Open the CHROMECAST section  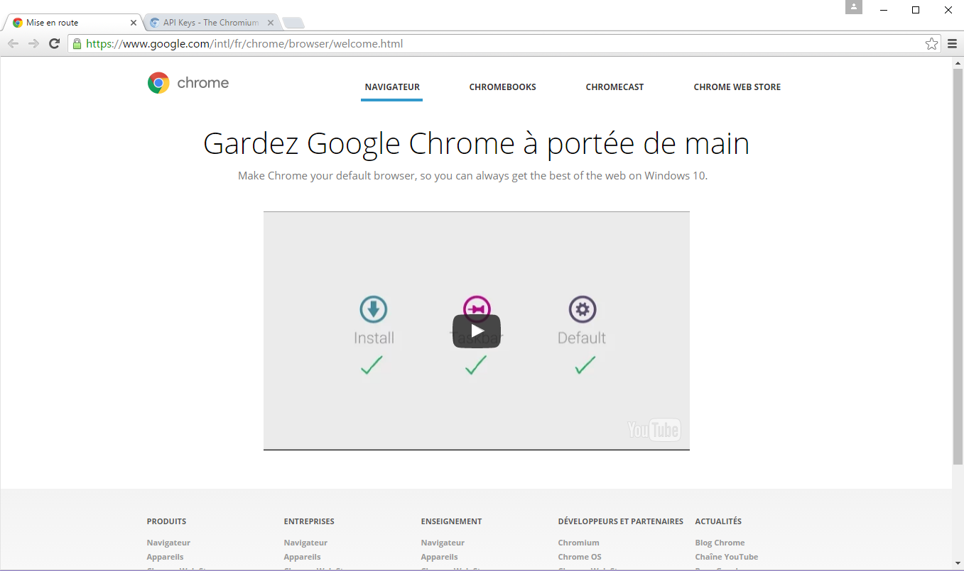pyautogui.click(x=614, y=87)
